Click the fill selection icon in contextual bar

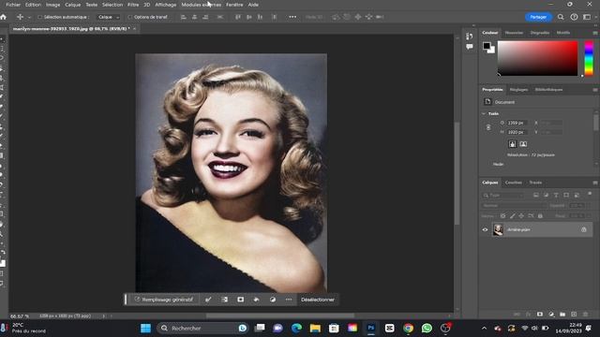tap(256, 300)
